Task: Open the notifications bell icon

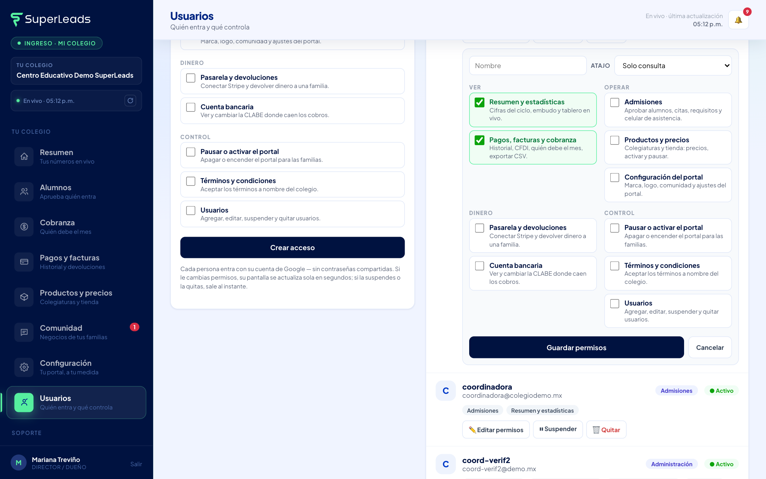Action: [x=738, y=20]
